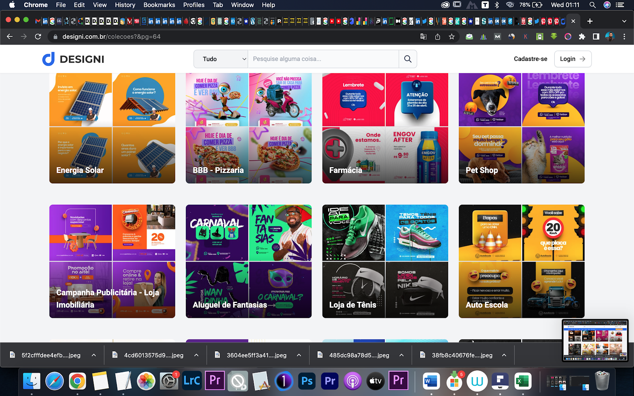The height and width of the screenshot is (396, 634).
Task: Click the Login button
Action: pyautogui.click(x=573, y=59)
